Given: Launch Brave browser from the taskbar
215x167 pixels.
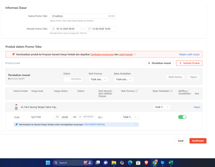Looking at the screenshot, I should point(146,163).
